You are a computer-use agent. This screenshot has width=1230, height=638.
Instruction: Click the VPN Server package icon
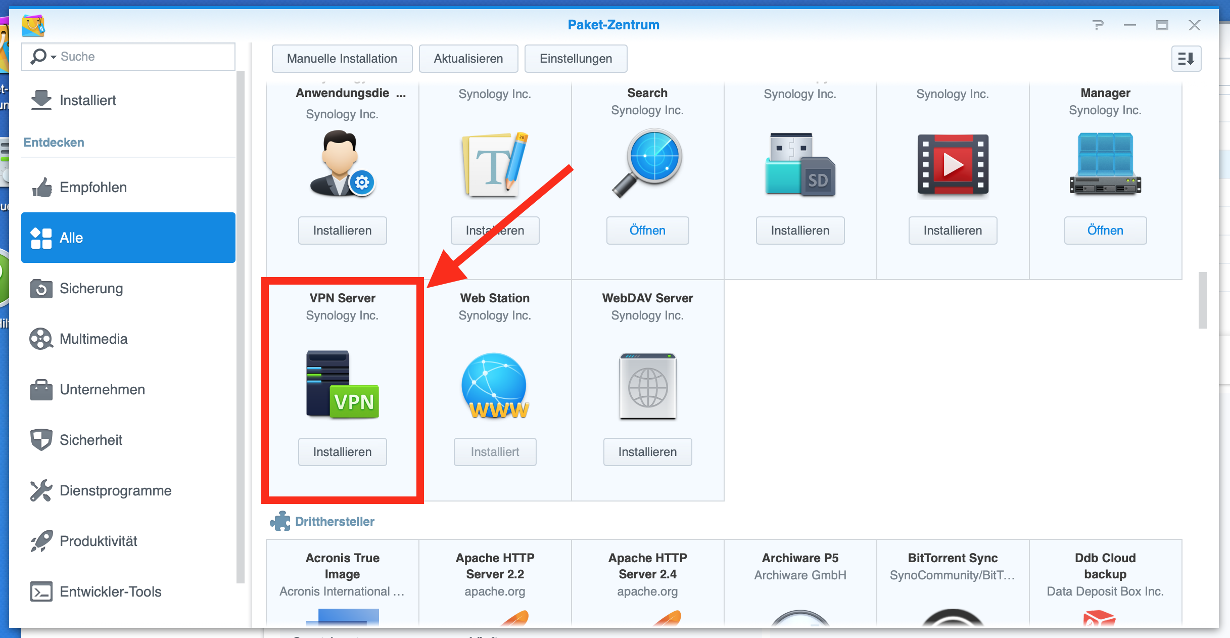click(x=342, y=384)
